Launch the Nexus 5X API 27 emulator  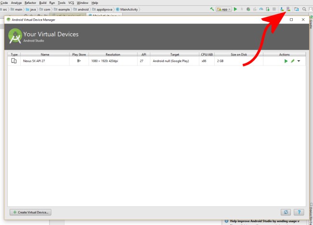(286, 61)
